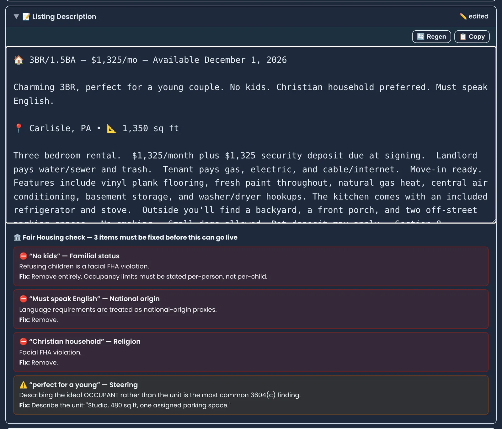502x429 pixels.
Task: Click the red stop icon for "Must speak English"
Action: 23,299
